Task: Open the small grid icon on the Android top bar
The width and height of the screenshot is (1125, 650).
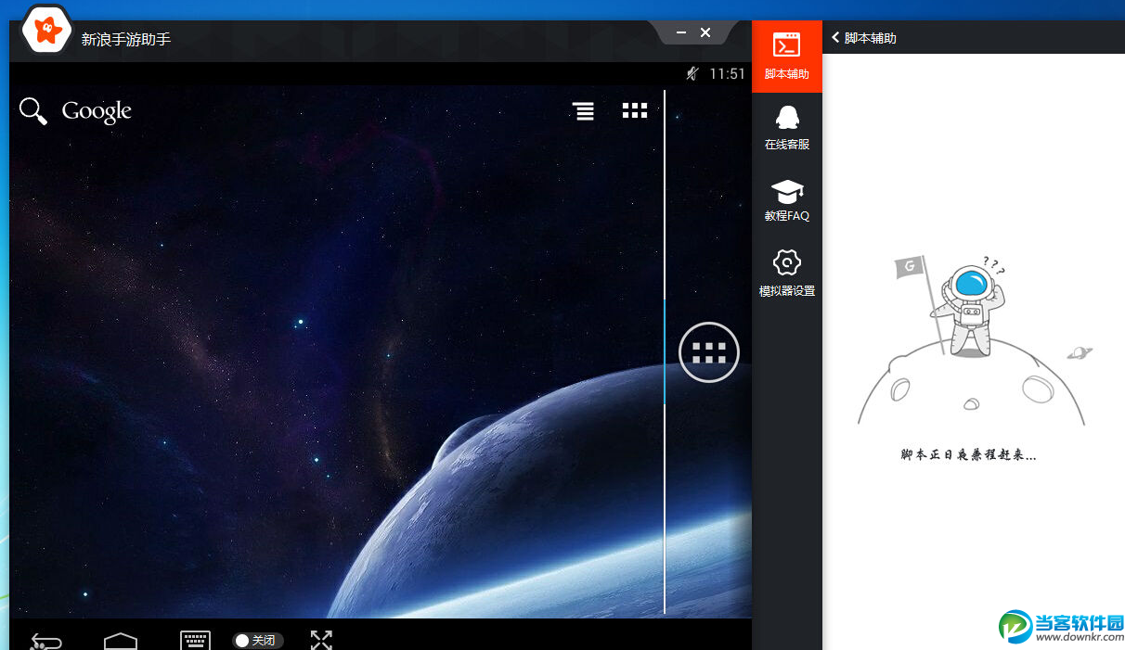Action: [x=634, y=111]
